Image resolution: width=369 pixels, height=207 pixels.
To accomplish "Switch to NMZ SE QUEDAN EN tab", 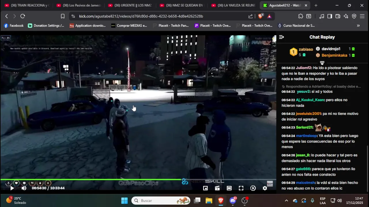I will point(182,5).
